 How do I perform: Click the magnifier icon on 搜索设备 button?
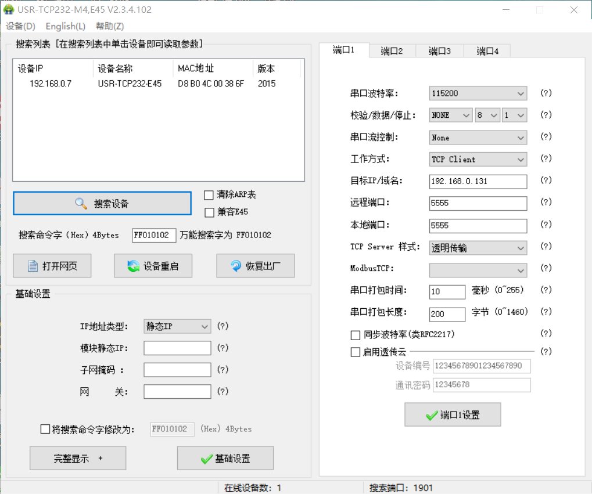(81, 203)
